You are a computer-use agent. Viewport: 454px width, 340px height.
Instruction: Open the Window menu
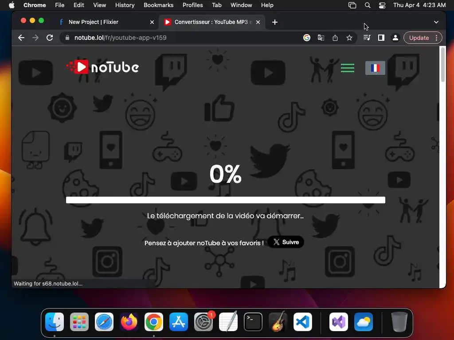[241, 5]
